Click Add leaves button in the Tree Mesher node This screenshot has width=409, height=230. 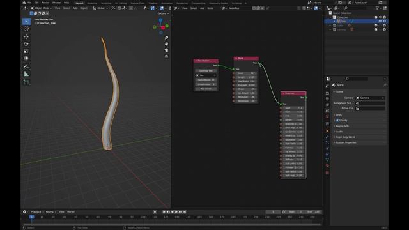tap(206, 89)
